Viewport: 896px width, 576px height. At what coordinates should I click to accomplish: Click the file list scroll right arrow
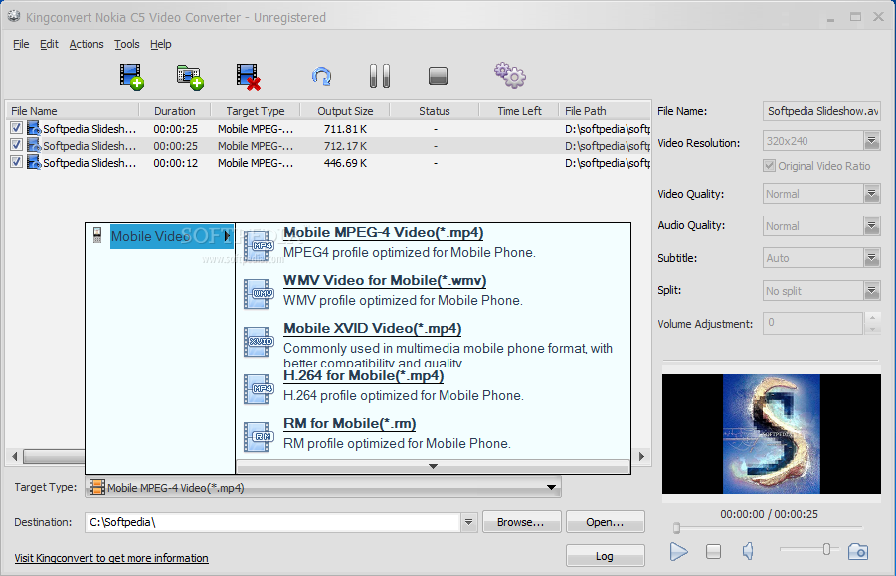(641, 456)
